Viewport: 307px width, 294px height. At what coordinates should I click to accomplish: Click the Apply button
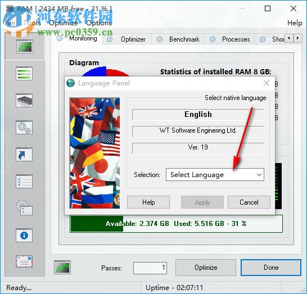point(202,202)
